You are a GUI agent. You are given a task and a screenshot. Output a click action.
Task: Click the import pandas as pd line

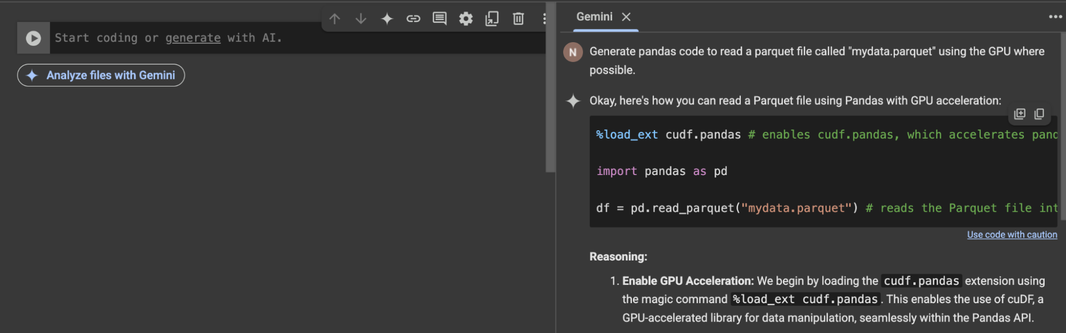662,171
